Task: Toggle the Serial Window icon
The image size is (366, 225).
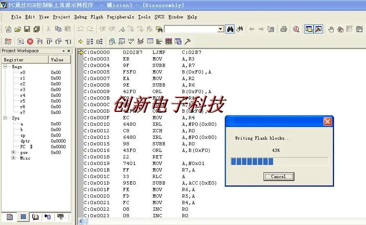Action: 140,42
